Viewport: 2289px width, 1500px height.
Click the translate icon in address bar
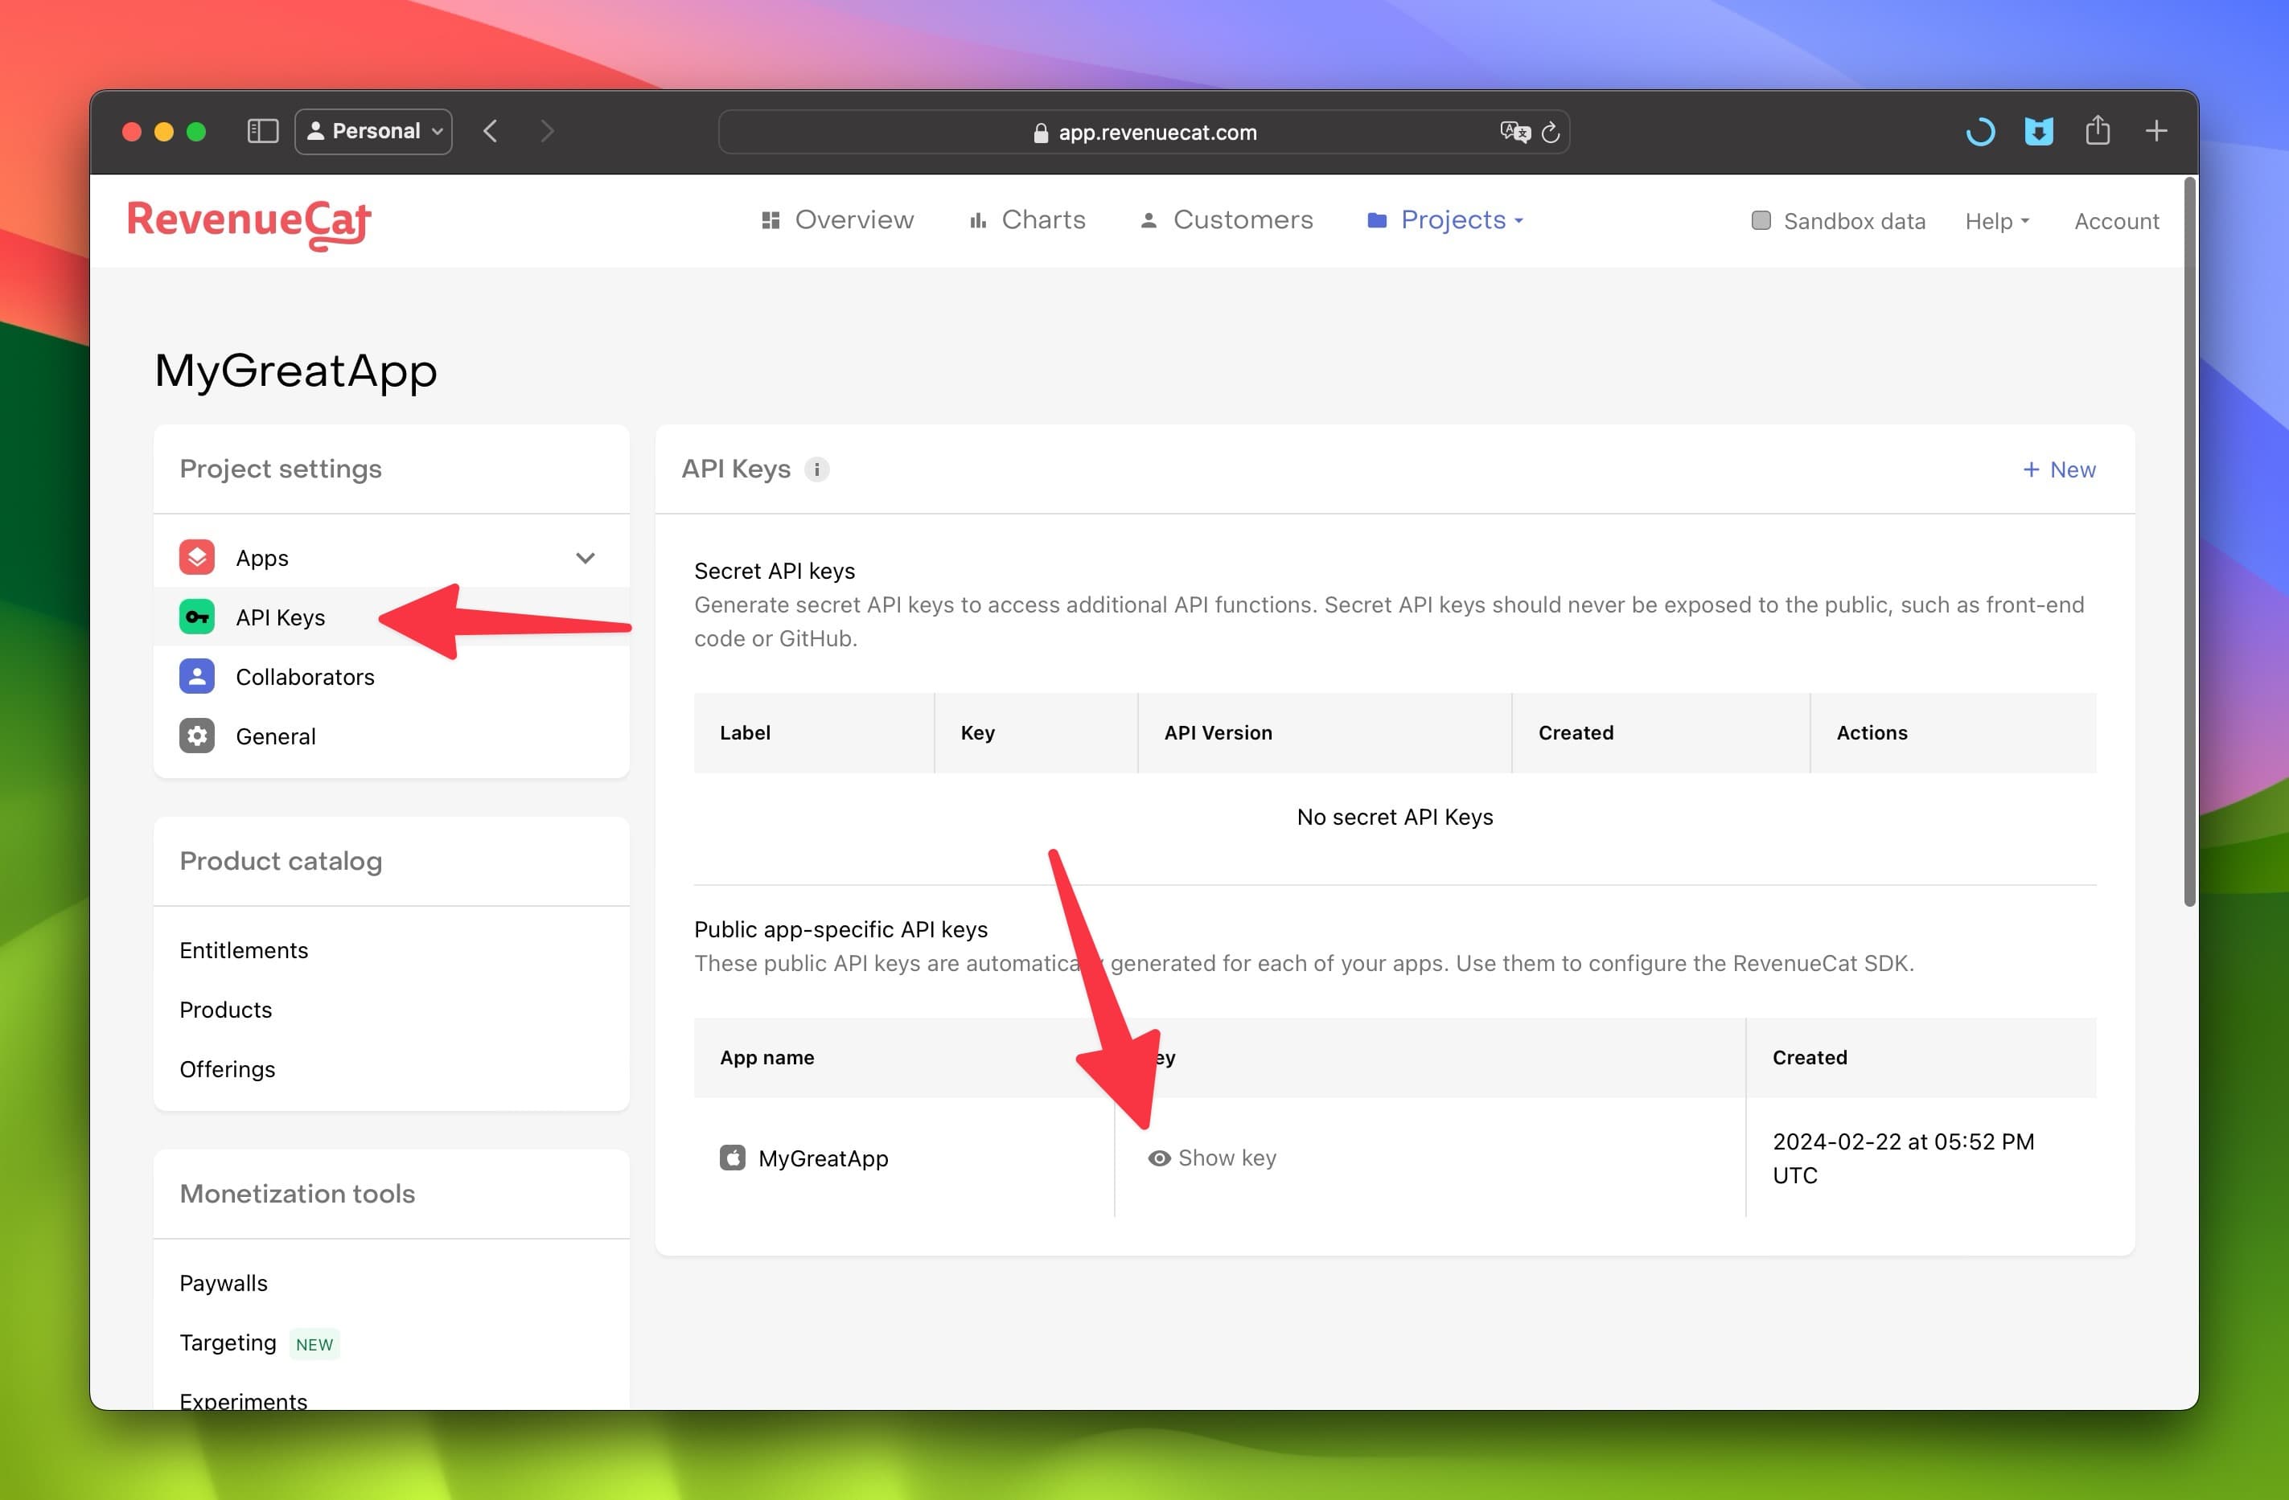tap(1514, 132)
